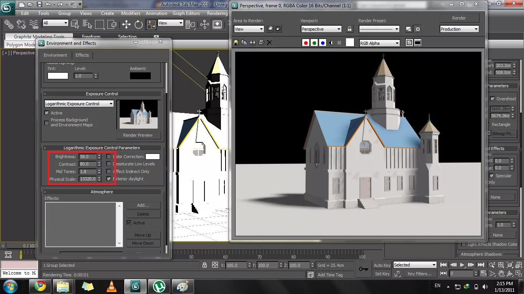The image size is (524, 294).
Task: Uncheck Active under Exposure Control
Action: tap(47, 113)
